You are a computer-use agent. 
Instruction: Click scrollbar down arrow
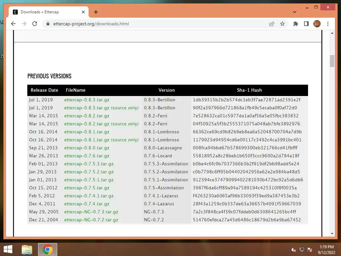[332, 234]
